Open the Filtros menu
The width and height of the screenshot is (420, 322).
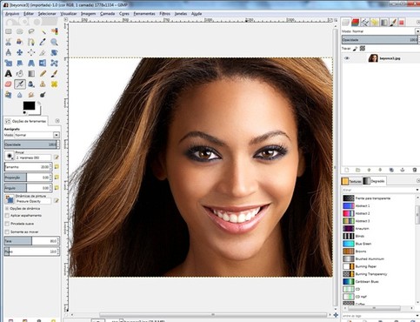pos(164,14)
